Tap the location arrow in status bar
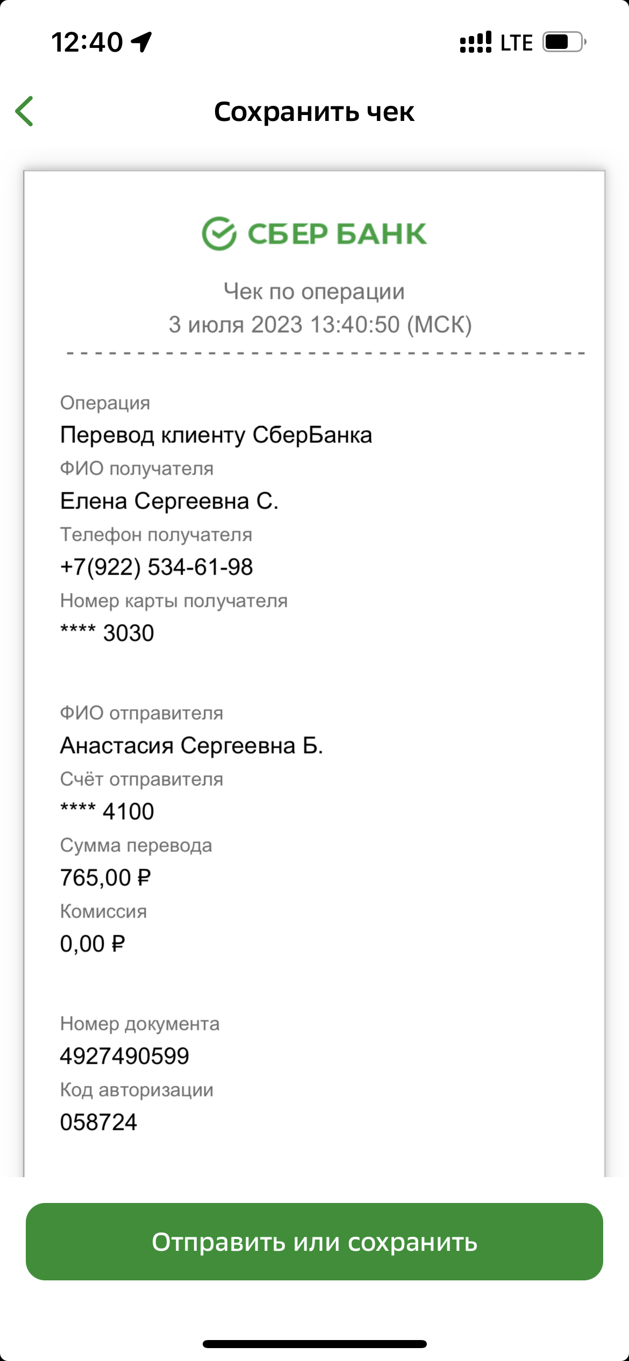The width and height of the screenshot is (629, 1361). pos(142,42)
